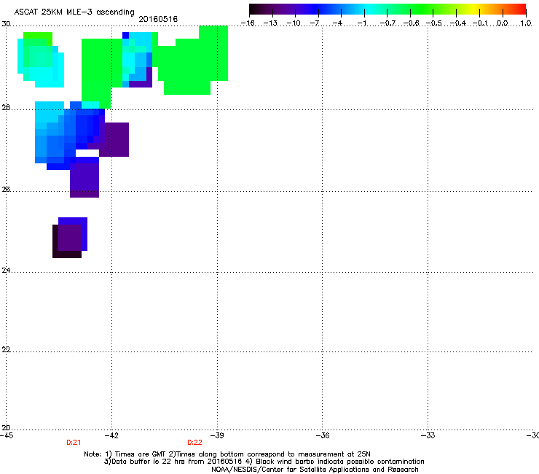Viewport: 539px width, 474px height.
Task: Click the "-7" color scale label
Action: pyautogui.click(x=315, y=23)
